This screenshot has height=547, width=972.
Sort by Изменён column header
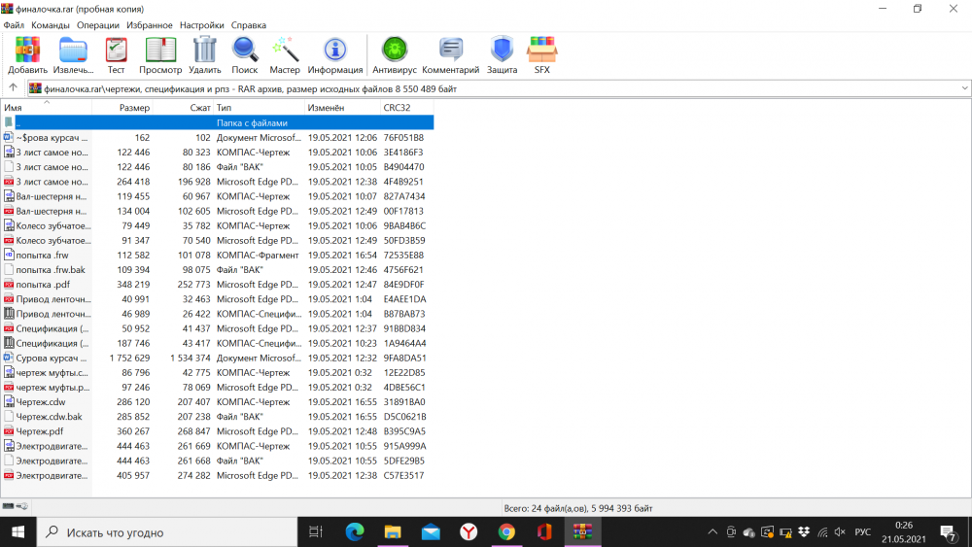pos(326,107)
